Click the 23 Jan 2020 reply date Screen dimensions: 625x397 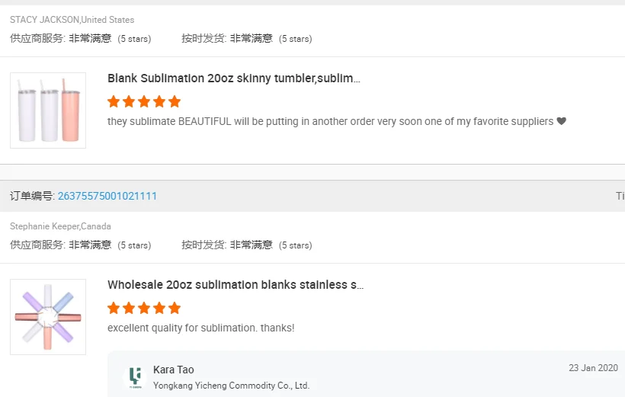(x=593, y=368)
